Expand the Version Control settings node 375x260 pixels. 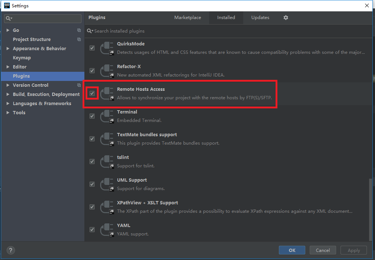8,85
